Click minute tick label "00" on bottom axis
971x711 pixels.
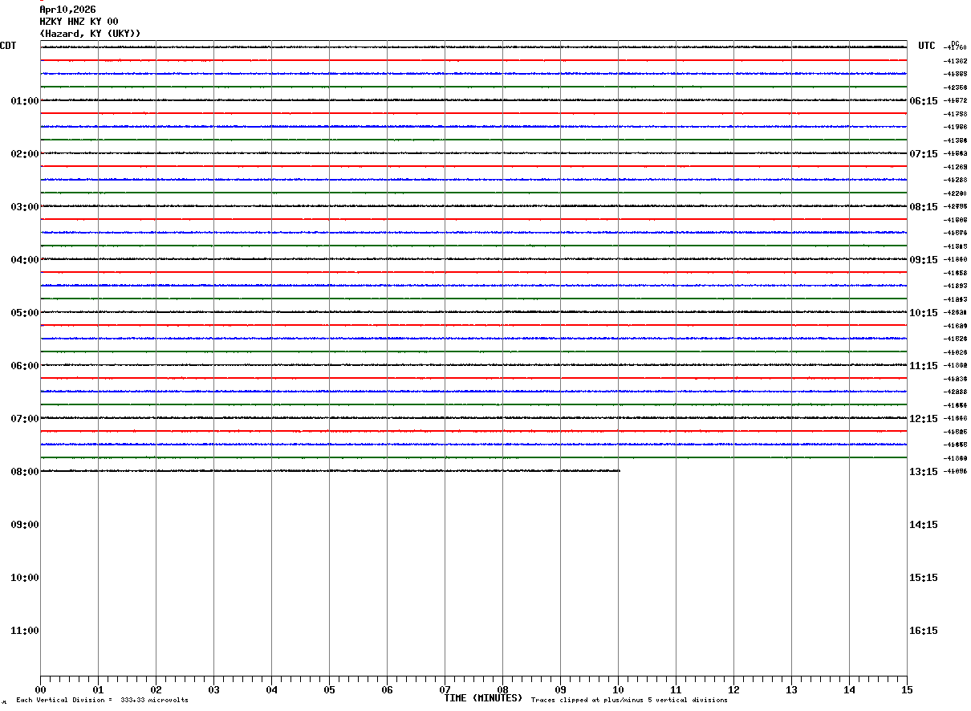(x=40, y=690)
